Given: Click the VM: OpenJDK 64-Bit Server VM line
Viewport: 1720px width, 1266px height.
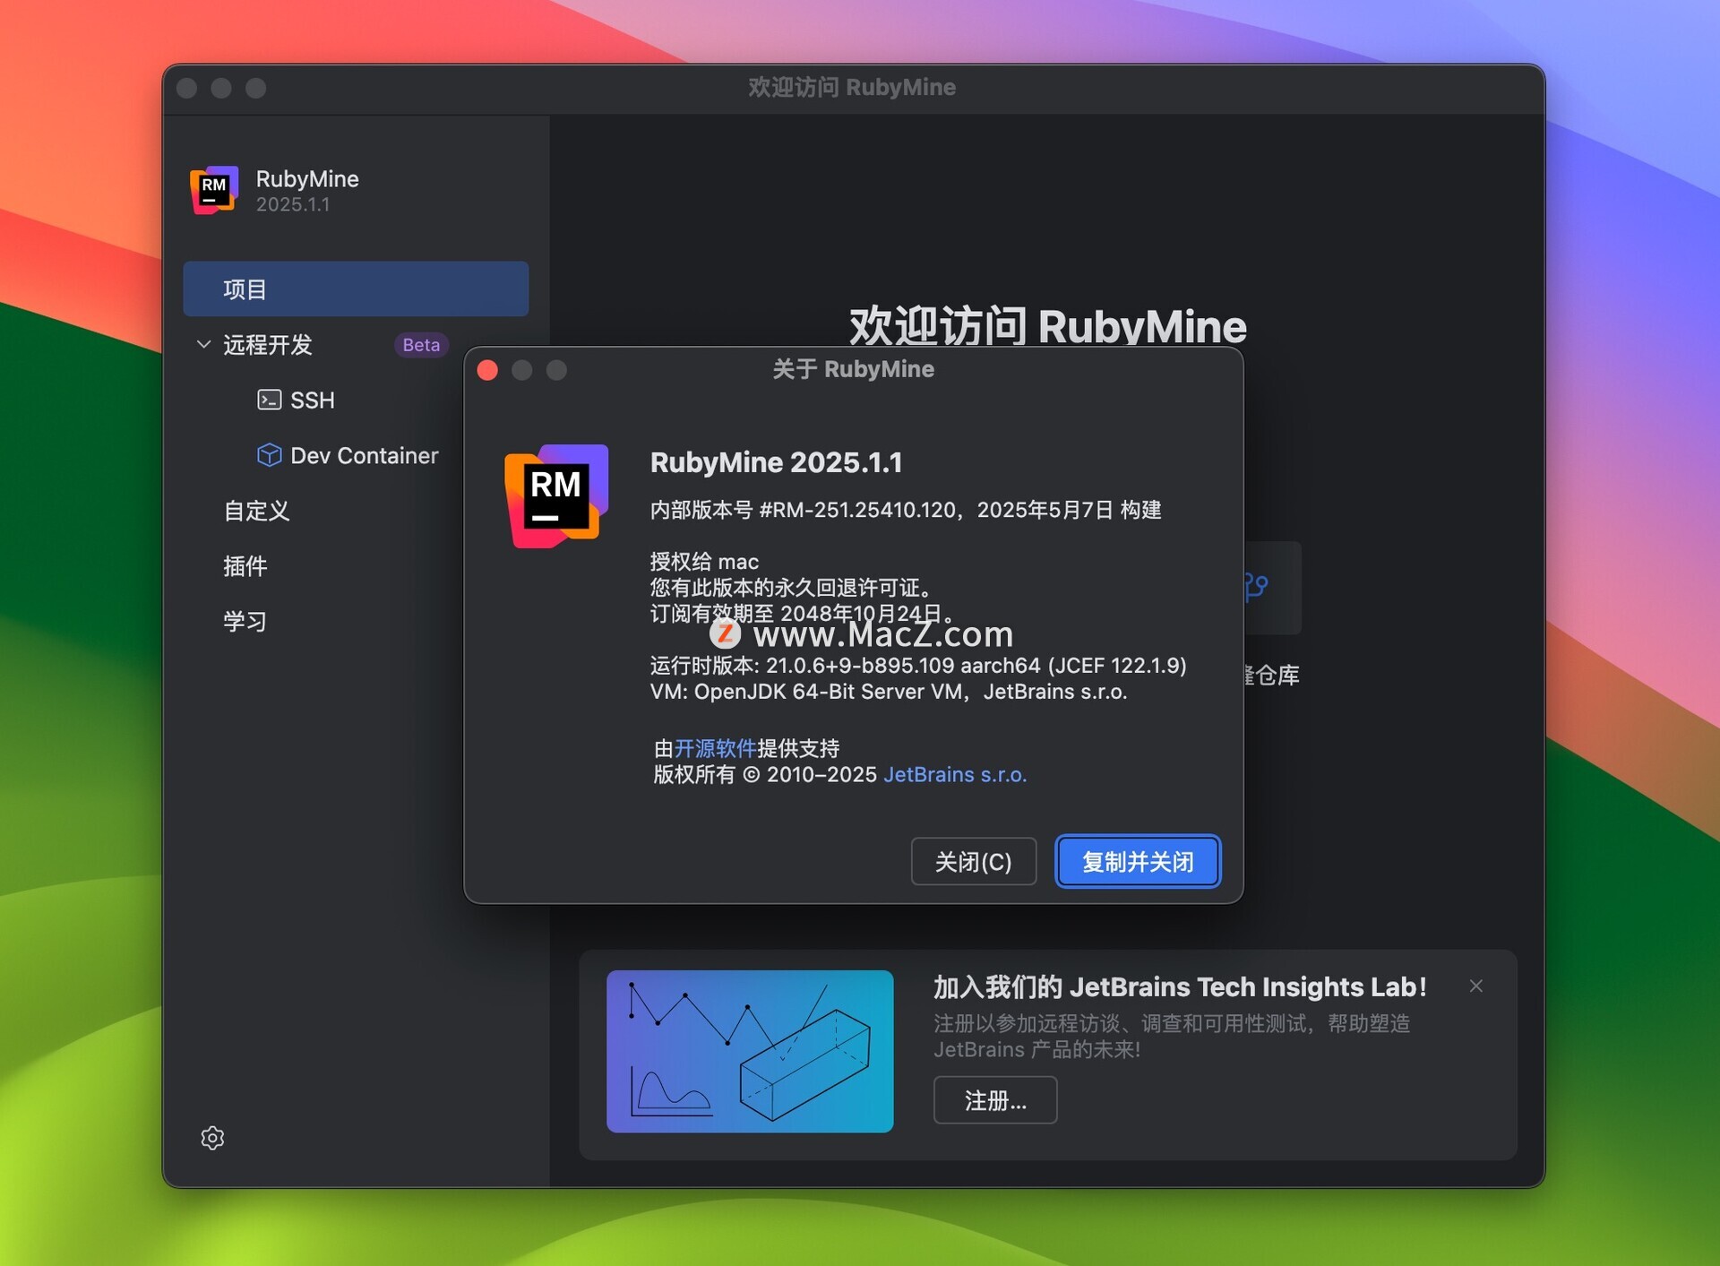Looking at the screenshot, I should click(889, 692).
